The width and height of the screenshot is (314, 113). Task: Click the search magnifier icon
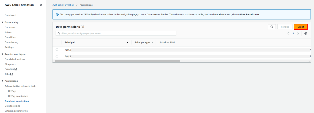[59, 33]
